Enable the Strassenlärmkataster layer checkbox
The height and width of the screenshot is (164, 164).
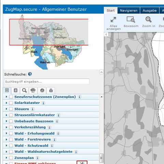(11, 115)
